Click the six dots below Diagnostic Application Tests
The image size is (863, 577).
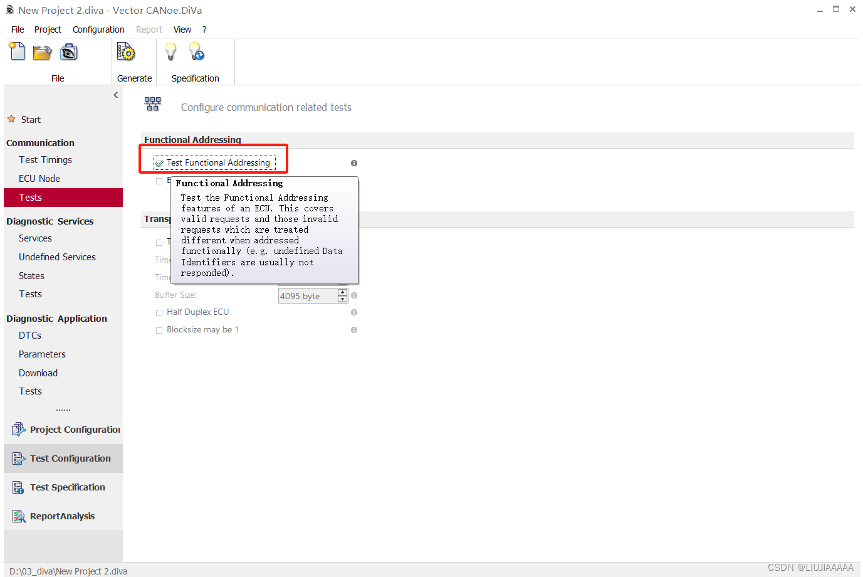point(63,410)
